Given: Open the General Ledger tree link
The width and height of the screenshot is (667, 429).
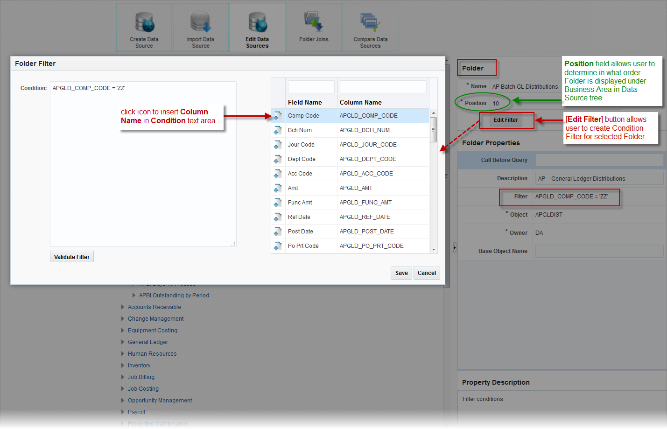Looking at the screenshot, I should (148, 342).
